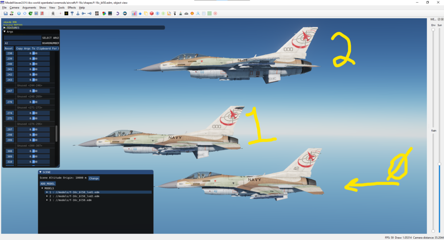Click the red cube toolbar icon
This screenshot has height=240, width=444.
tap(152, 13)
